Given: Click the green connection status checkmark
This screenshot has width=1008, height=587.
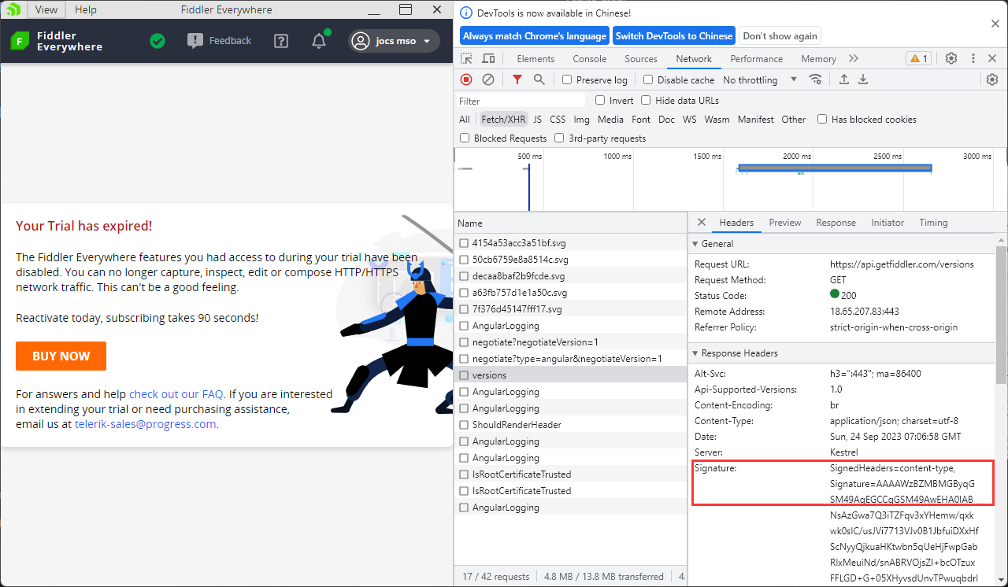Looking at the screenshot, I should [x=157, y=41].
